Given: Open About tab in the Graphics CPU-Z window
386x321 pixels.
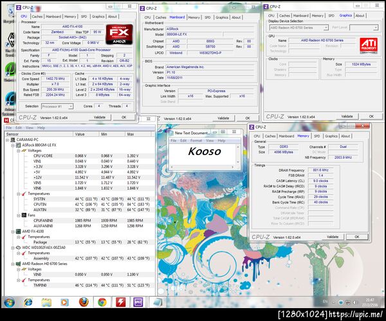Looking at the screenshot, I should point(360,15).
